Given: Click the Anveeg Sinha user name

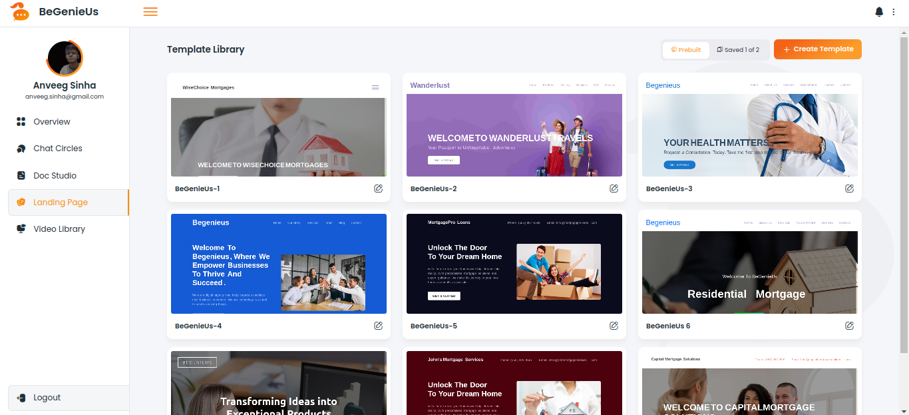Looking at the screenshot, I should click(65, 85).
